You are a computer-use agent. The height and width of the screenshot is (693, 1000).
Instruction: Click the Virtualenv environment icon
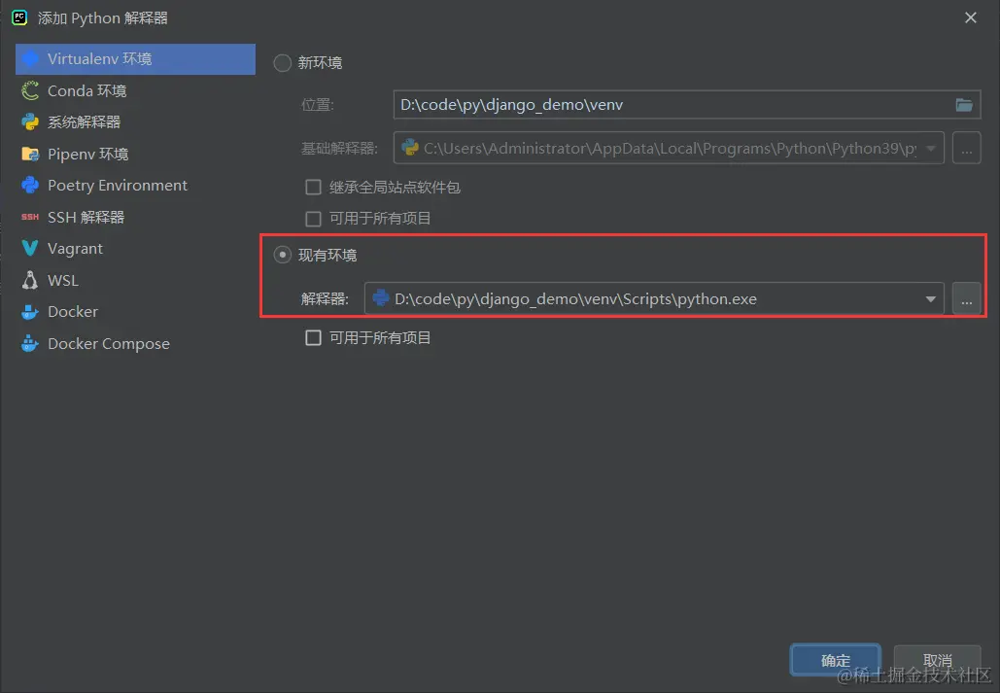pos(30,58)
